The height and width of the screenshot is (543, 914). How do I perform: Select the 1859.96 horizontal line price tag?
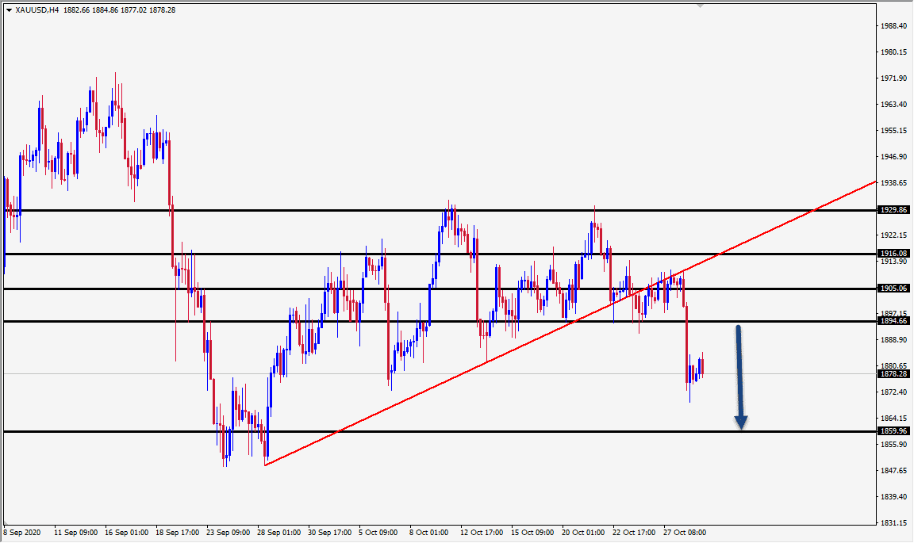[893, 431]
